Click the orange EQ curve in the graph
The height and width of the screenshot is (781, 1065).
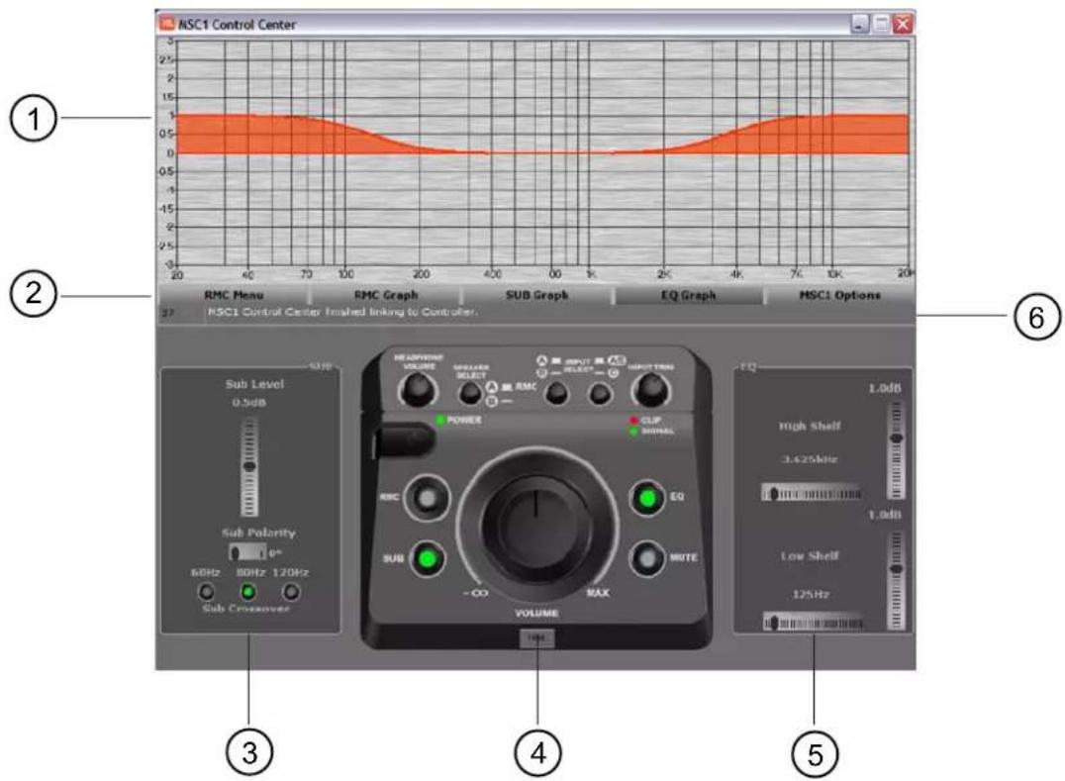[542, 136]
